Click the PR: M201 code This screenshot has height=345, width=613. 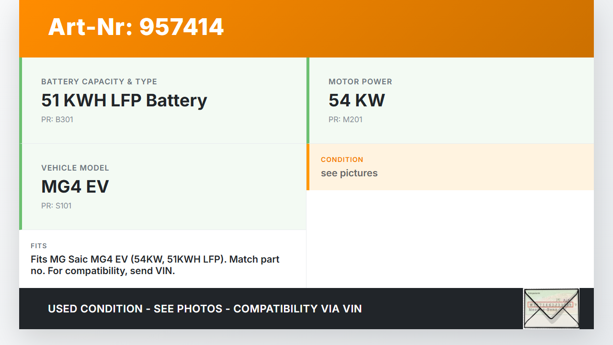pyautogui.click(x=345, y=119)
